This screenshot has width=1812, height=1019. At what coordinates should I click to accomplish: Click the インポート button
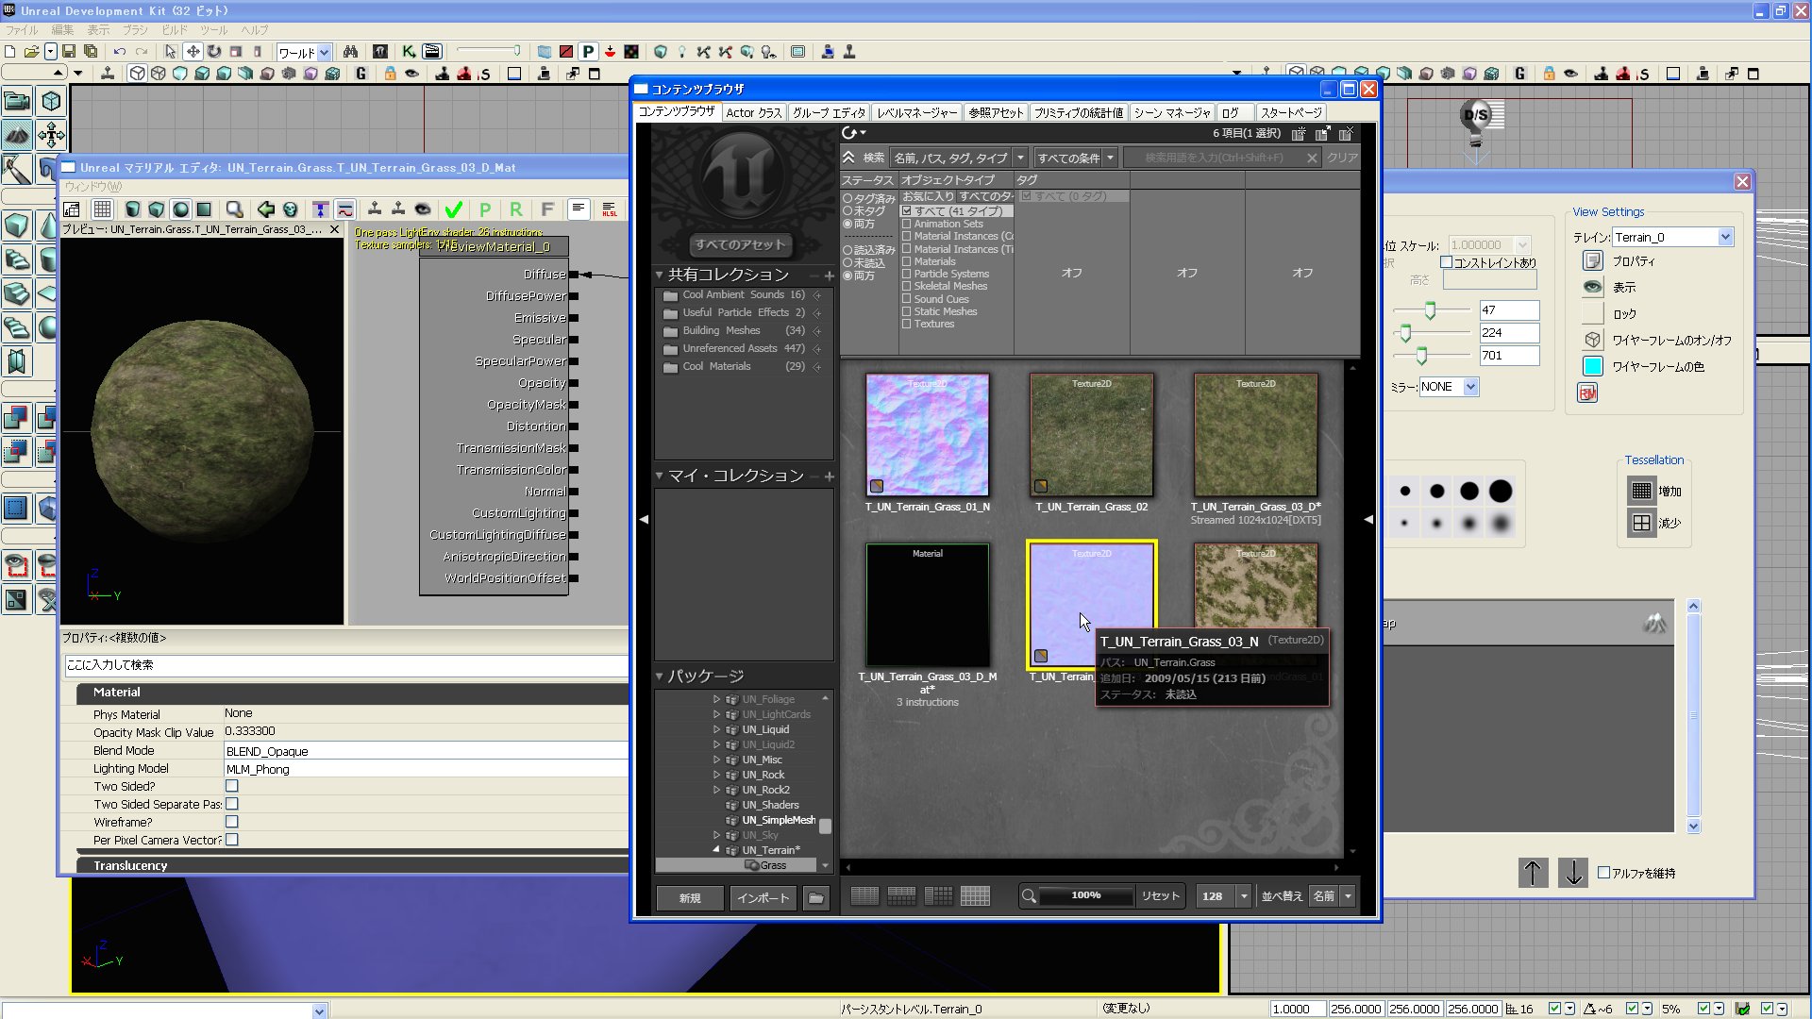click(763, 898)
